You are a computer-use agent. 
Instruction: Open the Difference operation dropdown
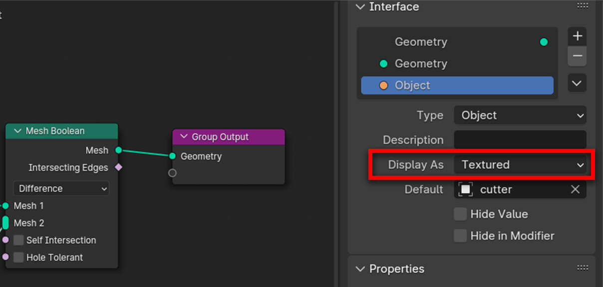[x=61, y=189]
